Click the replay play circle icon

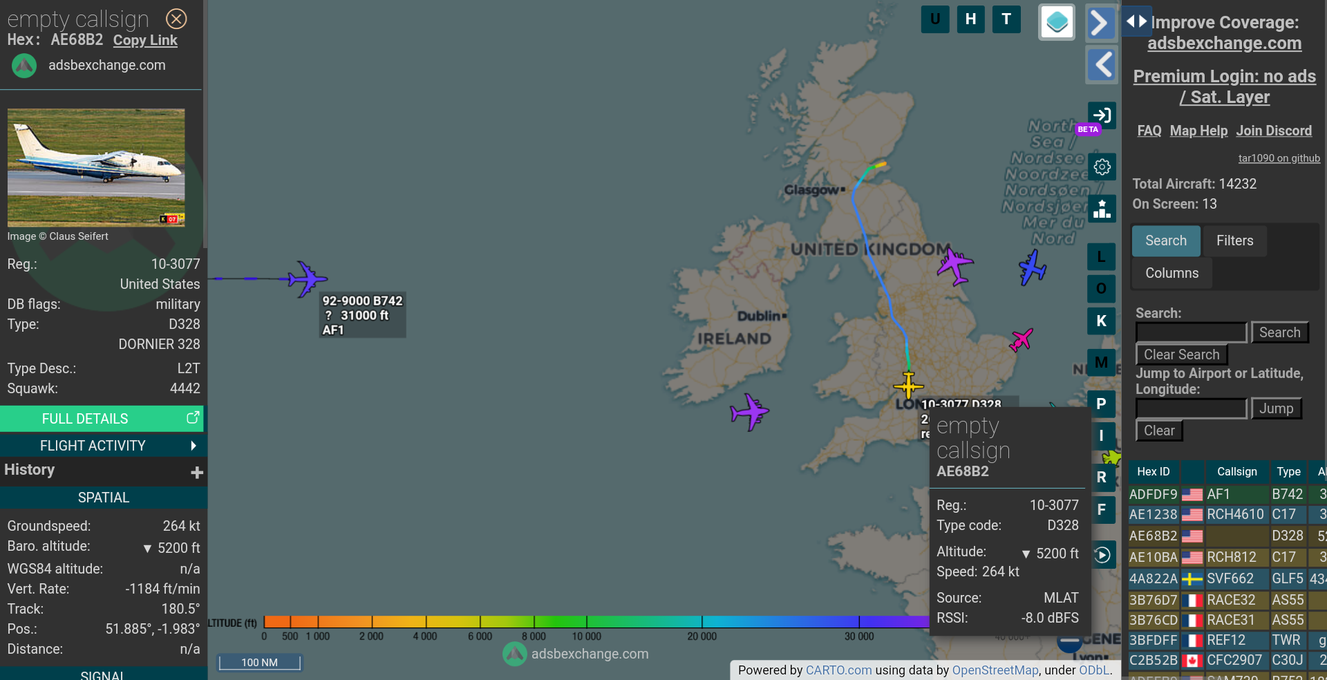(1103, 555)
